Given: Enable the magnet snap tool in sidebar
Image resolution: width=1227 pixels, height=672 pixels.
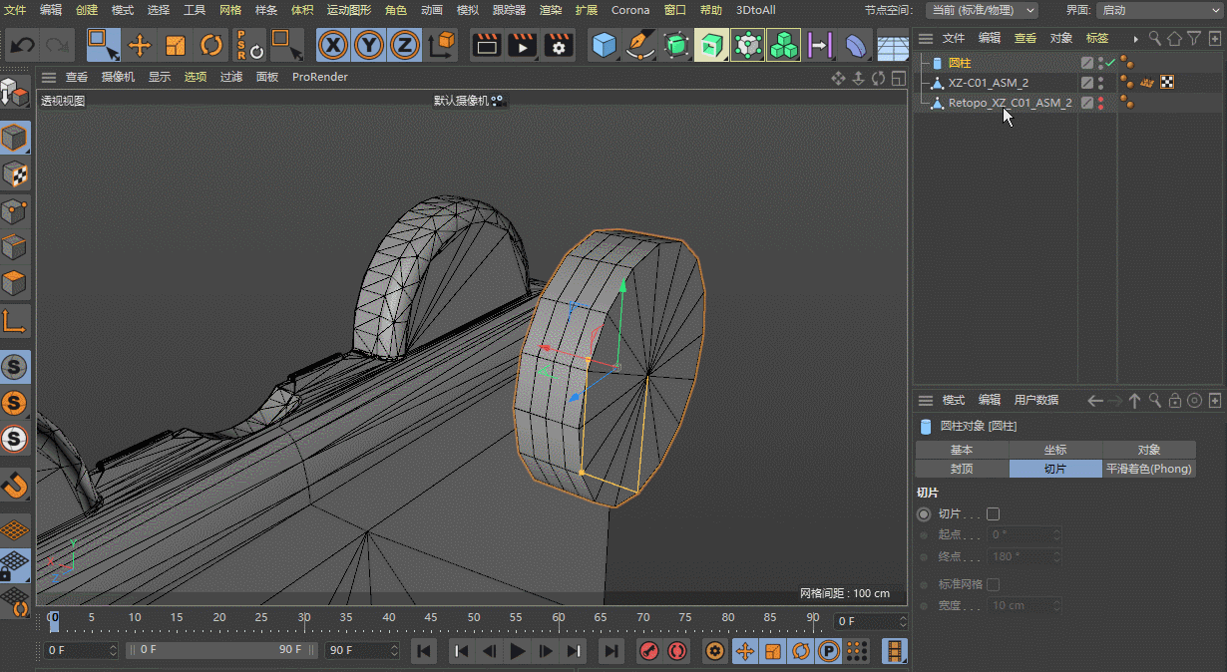Looking at the screenshot, I should [x=14, y=486].
